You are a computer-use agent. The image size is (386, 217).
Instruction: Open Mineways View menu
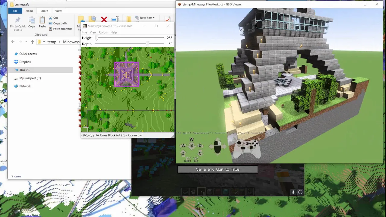[x=93, y=32]
